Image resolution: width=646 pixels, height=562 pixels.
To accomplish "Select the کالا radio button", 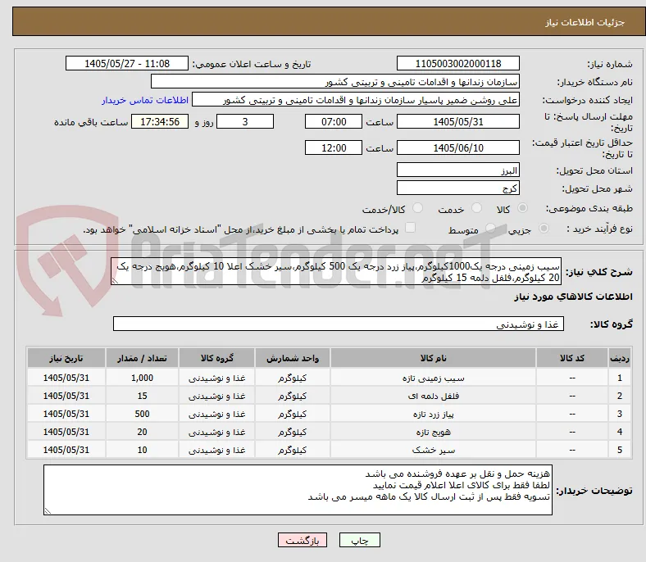I will coord(522,208).
